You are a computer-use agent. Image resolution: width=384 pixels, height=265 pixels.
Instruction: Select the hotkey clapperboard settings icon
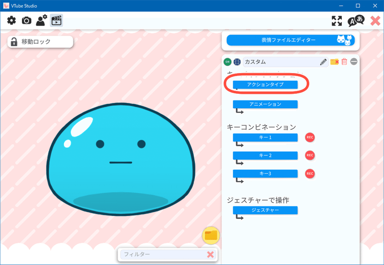tap(56, 20)
